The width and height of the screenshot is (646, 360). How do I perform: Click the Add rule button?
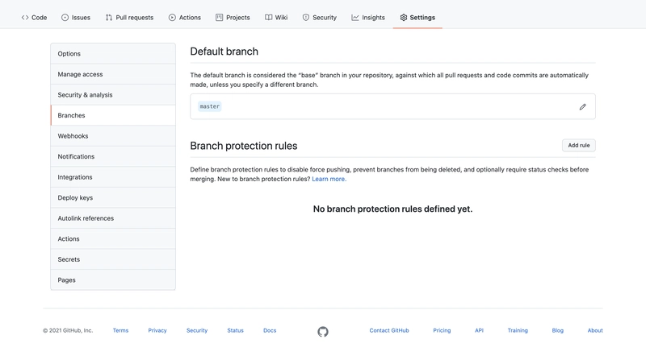579,145
